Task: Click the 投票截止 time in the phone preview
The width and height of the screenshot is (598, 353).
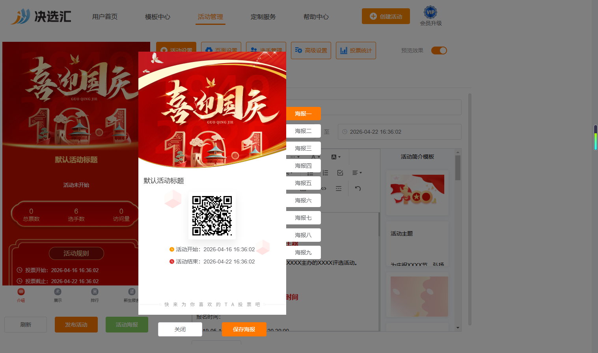Action: pyautogui.click(x=58, y=281)
